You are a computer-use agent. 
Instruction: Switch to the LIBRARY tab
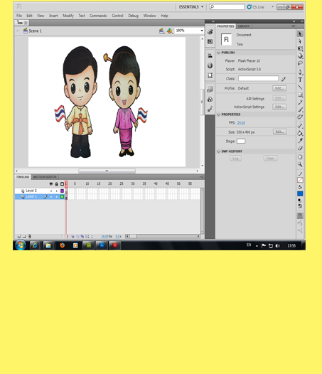point(244,26)
